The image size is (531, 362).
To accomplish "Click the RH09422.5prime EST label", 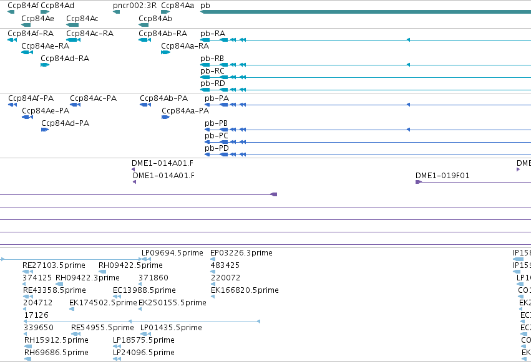I will (x=130, y=265).
